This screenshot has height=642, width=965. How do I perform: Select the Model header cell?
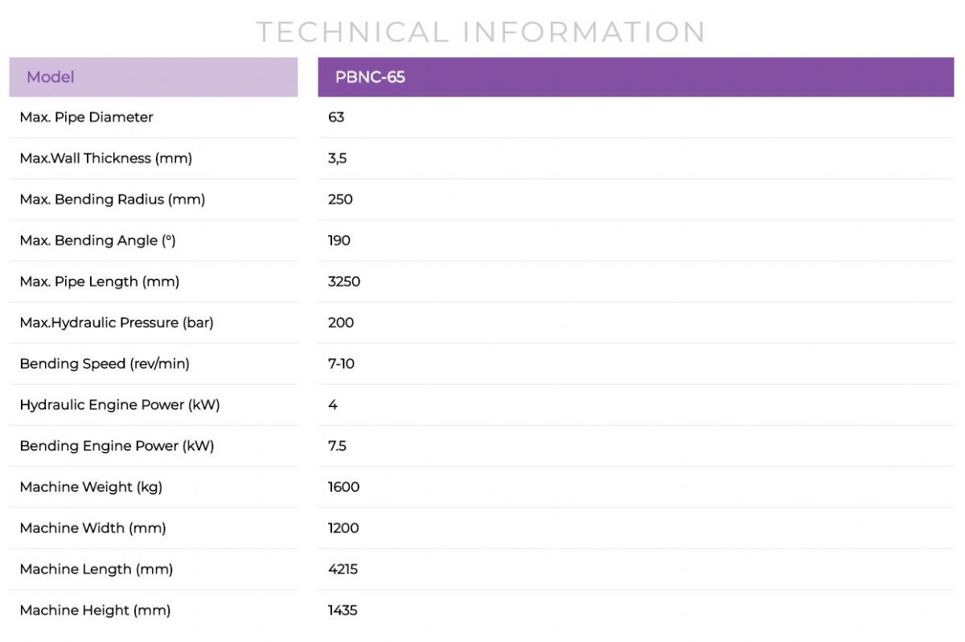tap(153, 77)
